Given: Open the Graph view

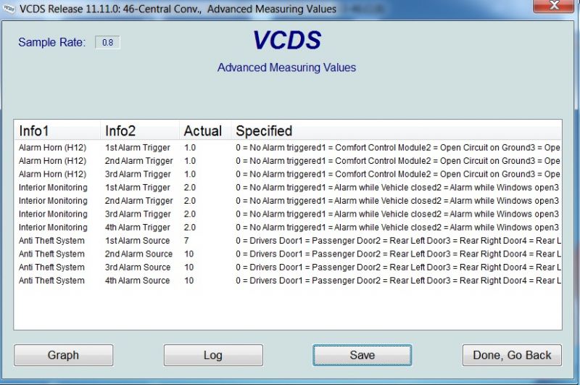Looking at the screenshot, I should click(x=63, y=355).
